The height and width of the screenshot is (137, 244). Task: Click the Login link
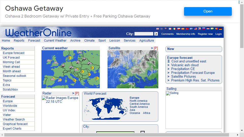click(219, 34)
